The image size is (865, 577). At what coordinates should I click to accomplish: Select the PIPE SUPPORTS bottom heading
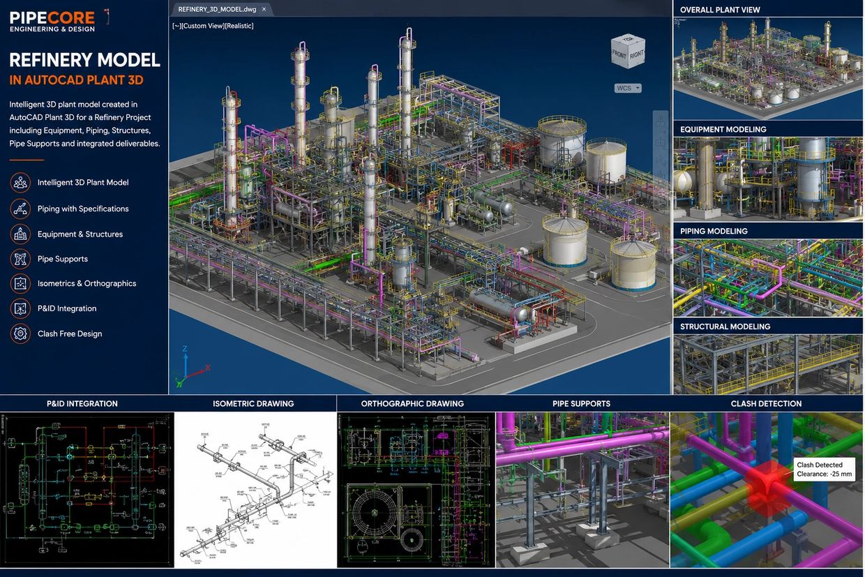pyautogui.click(x=581, y=403)
